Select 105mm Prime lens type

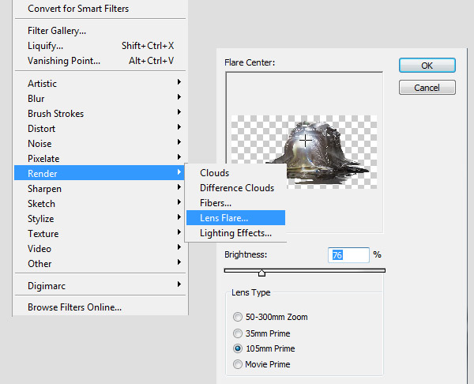coord(264,348)
